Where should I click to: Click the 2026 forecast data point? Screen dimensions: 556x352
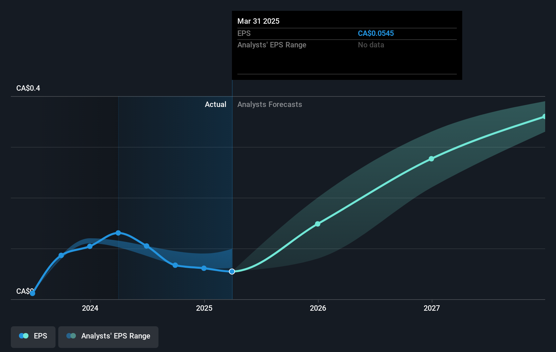pos(318,224)
